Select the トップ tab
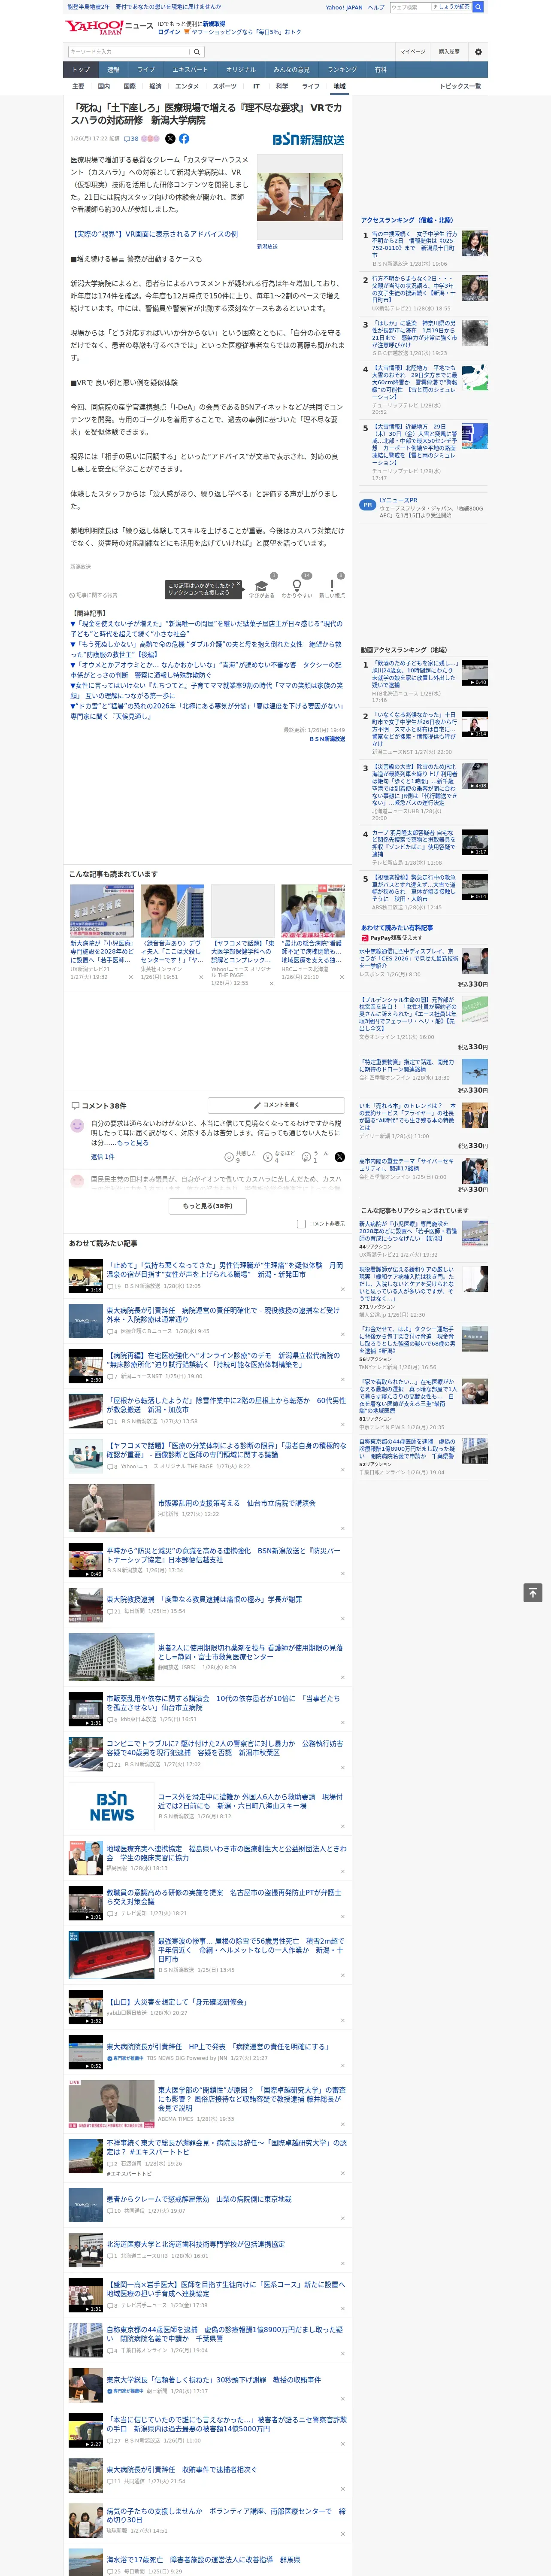The height and width of the screenshot is (2576, 551). click(81, 69)
